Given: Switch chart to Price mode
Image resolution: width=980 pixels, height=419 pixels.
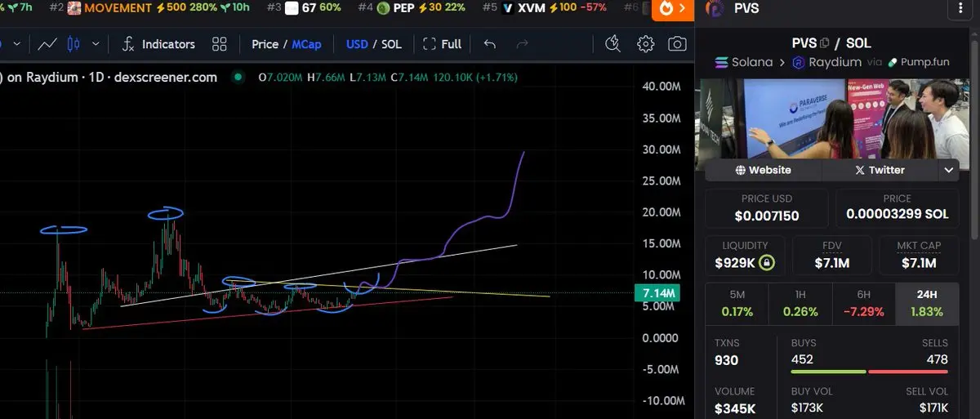Looking at the screenshot, I should (265, 44).
